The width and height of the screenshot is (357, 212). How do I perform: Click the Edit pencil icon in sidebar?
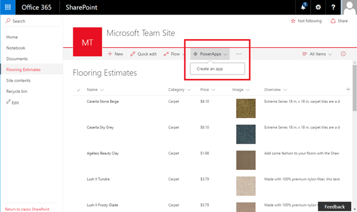click(x=8, y=102)
